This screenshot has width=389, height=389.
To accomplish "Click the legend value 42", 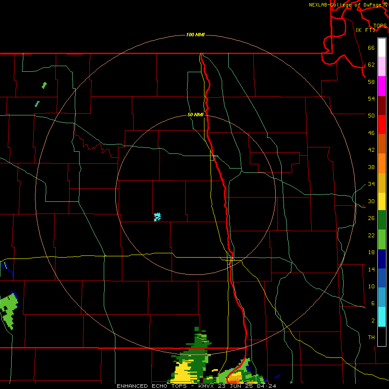I will [x=371, y=150].
